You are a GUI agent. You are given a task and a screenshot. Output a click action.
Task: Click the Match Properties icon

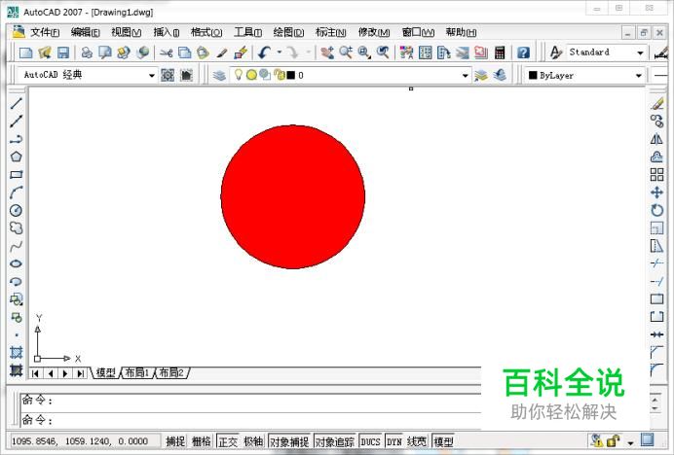(x=222, y=52)
